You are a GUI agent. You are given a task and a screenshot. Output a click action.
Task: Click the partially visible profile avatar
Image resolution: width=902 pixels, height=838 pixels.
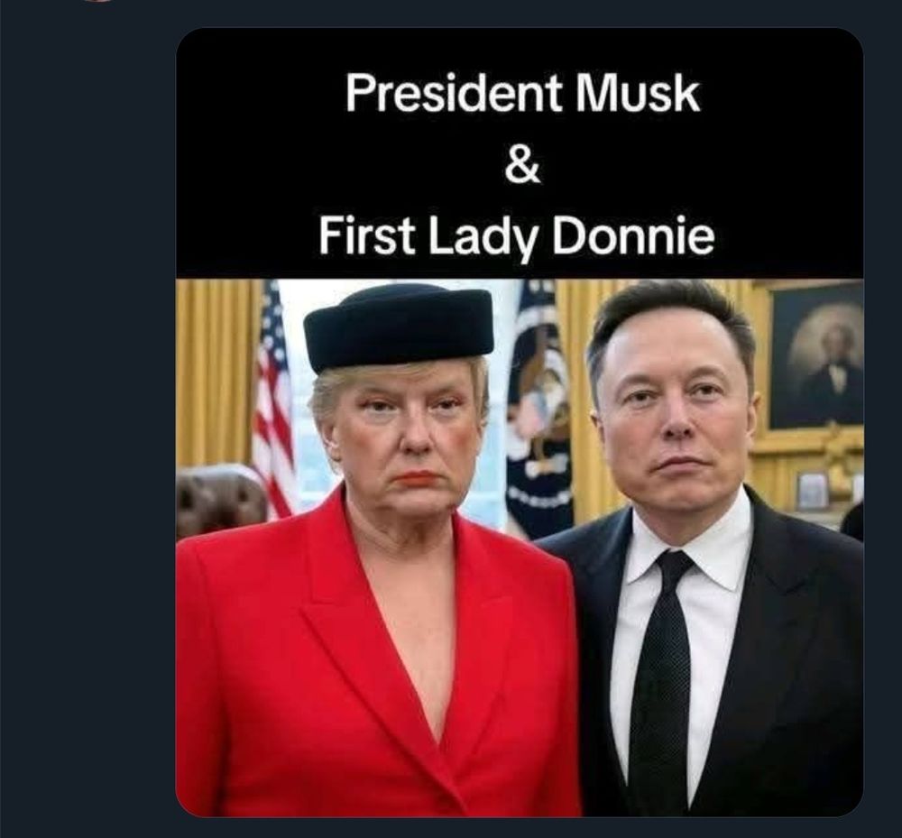click(x=97, y=1)
